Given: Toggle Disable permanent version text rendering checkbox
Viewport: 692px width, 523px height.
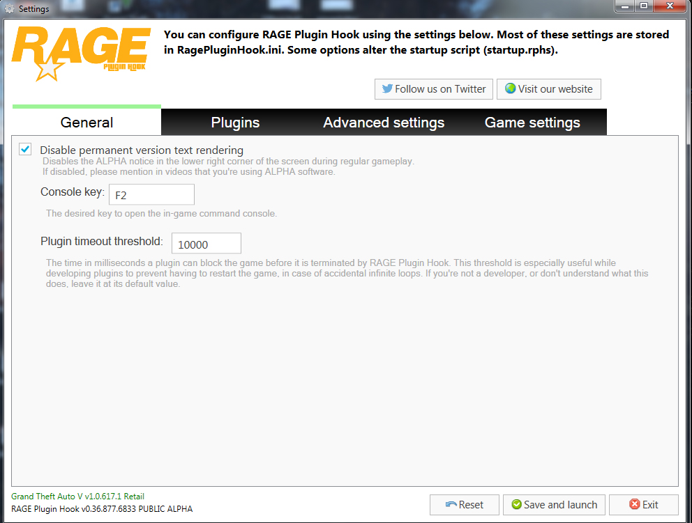Looking at the screenshot, I should click(x=25, y=149).
